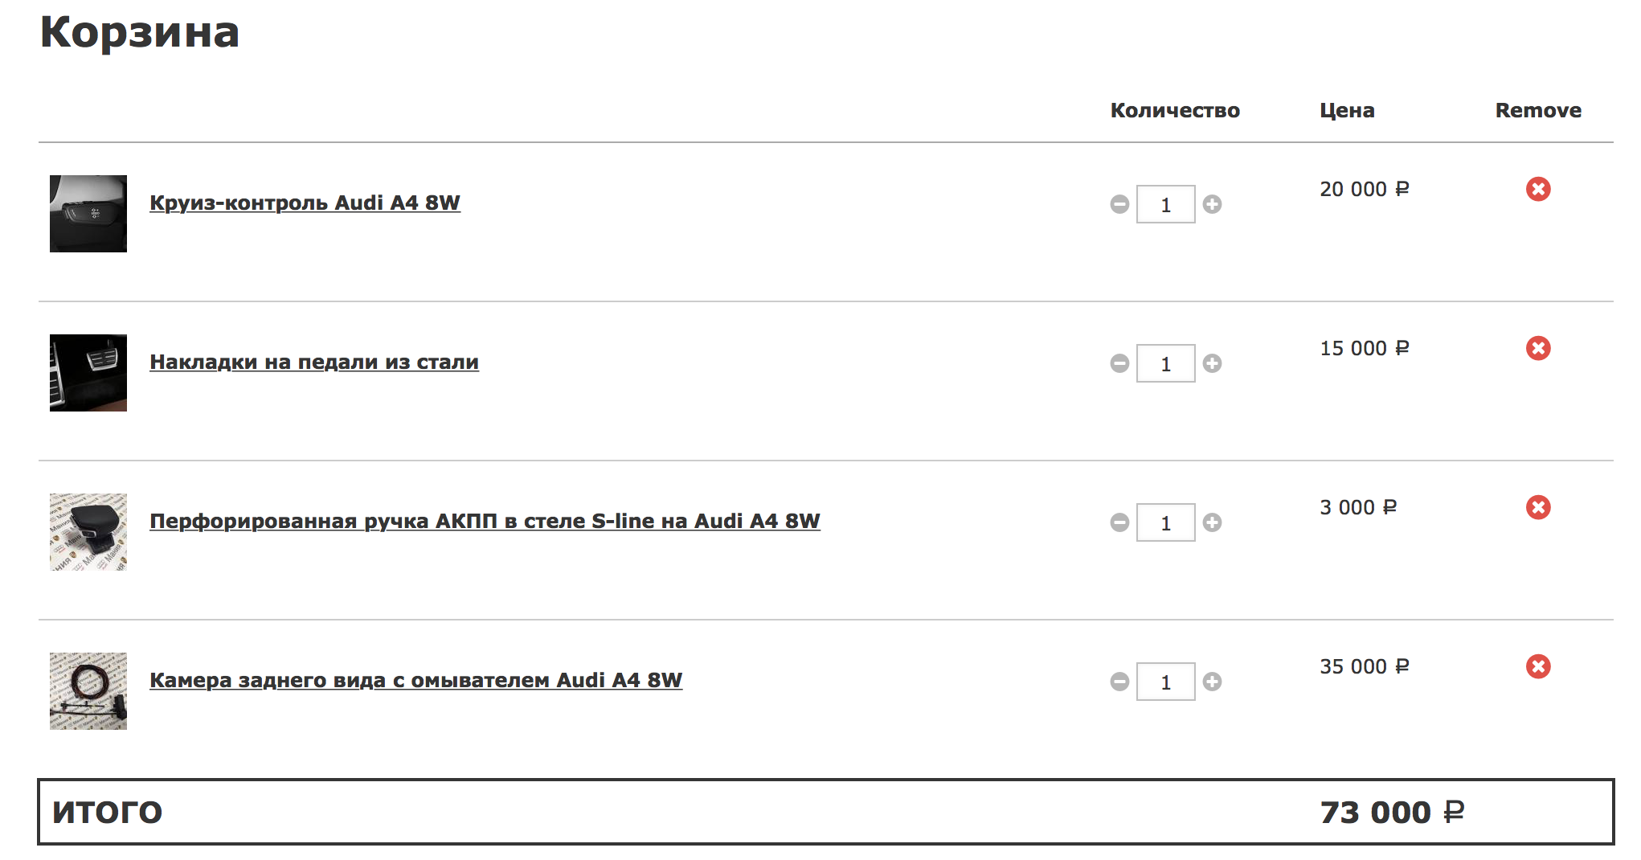Image resolution: width=1641 pixels, height=860 pixels.
Task: Open Камера заднего вида с омывателем link
Action: (415, 680)
